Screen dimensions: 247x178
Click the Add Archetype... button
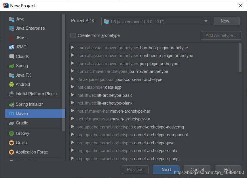(x=221, y=35)
